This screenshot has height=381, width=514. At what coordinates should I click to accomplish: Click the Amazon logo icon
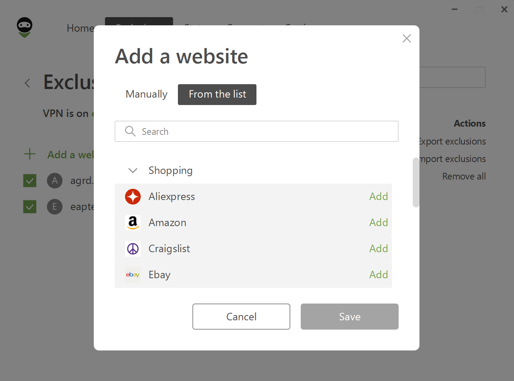133,223
